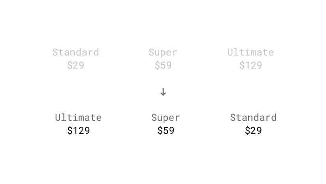The width and height of the screenshot is (326, 184).
Task: Click the grayed-out $29 price
Action: [x=75, y=65]
